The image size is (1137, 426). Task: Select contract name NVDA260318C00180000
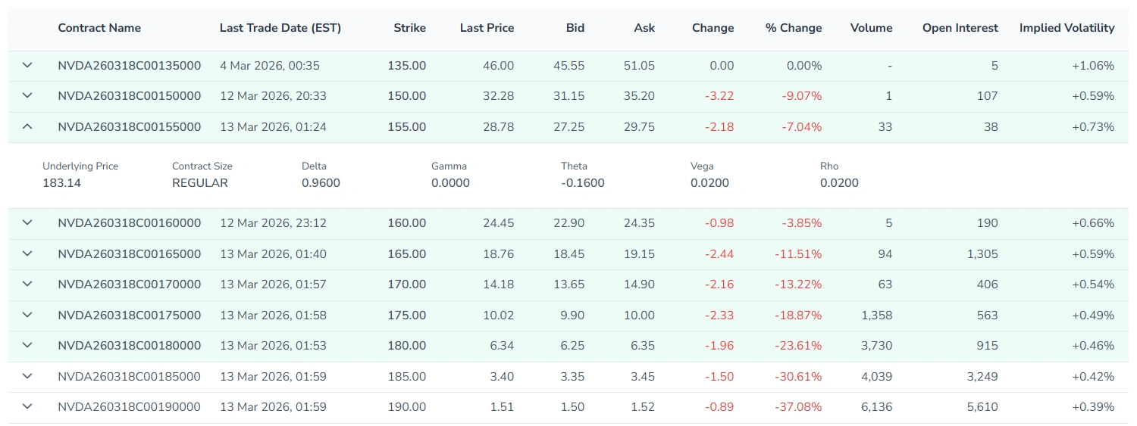pos(130,346)
